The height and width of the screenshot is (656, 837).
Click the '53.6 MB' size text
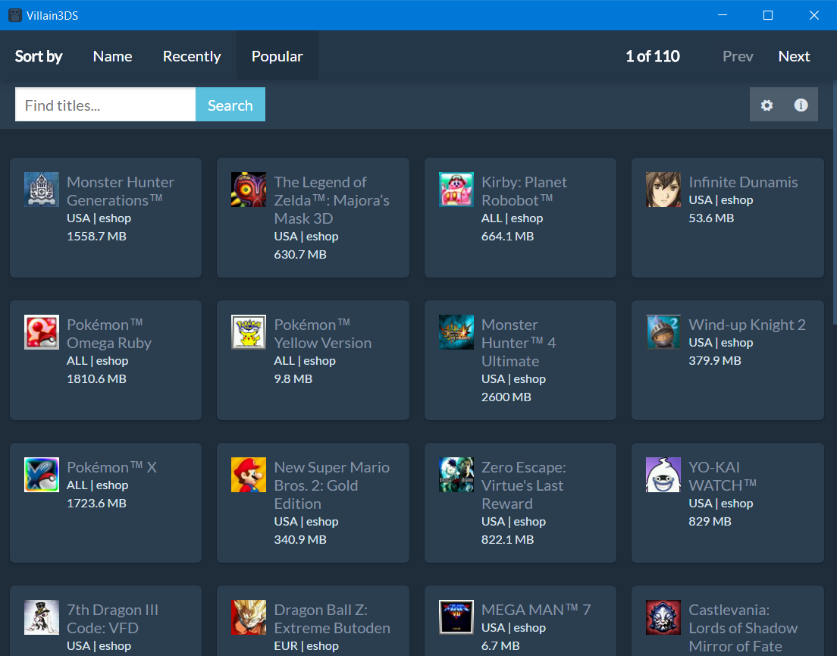(711, 218)
